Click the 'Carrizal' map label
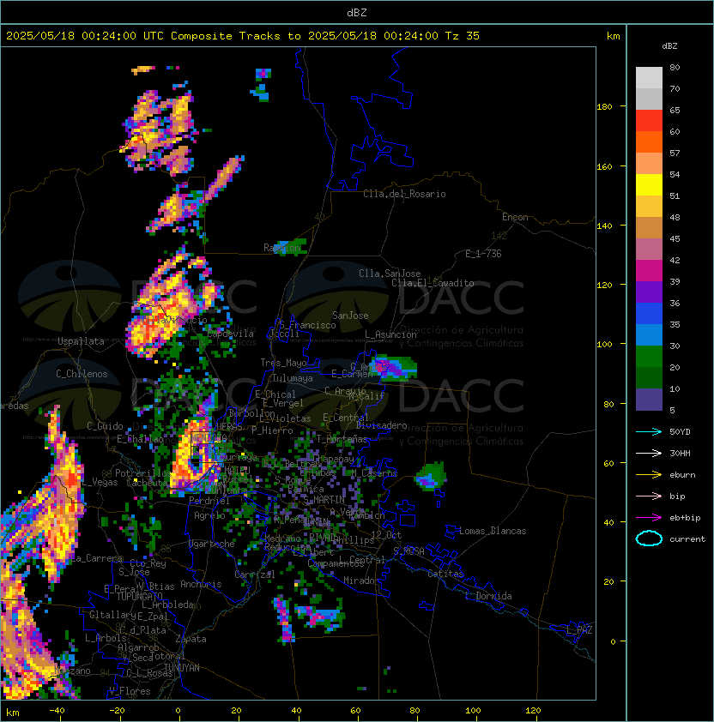The height and width of the screenshot is (722, 714). pos(255,575)
